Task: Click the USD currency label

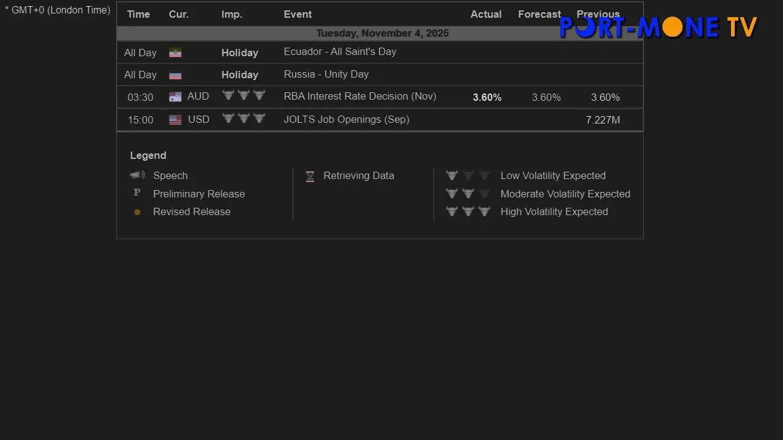Action: (199, 120)
